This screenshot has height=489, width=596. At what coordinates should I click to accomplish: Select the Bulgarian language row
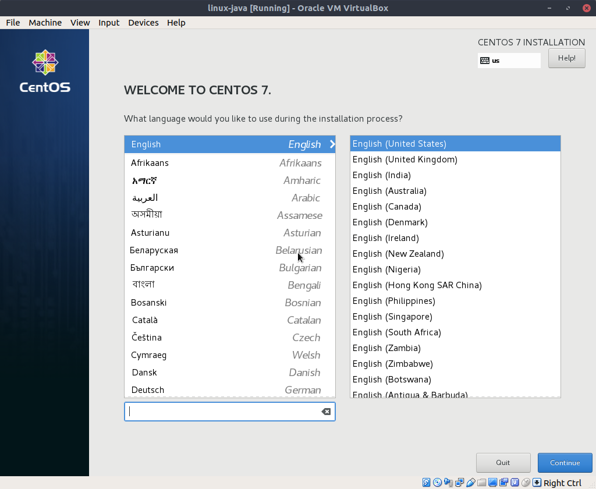(x=229, y=268)
